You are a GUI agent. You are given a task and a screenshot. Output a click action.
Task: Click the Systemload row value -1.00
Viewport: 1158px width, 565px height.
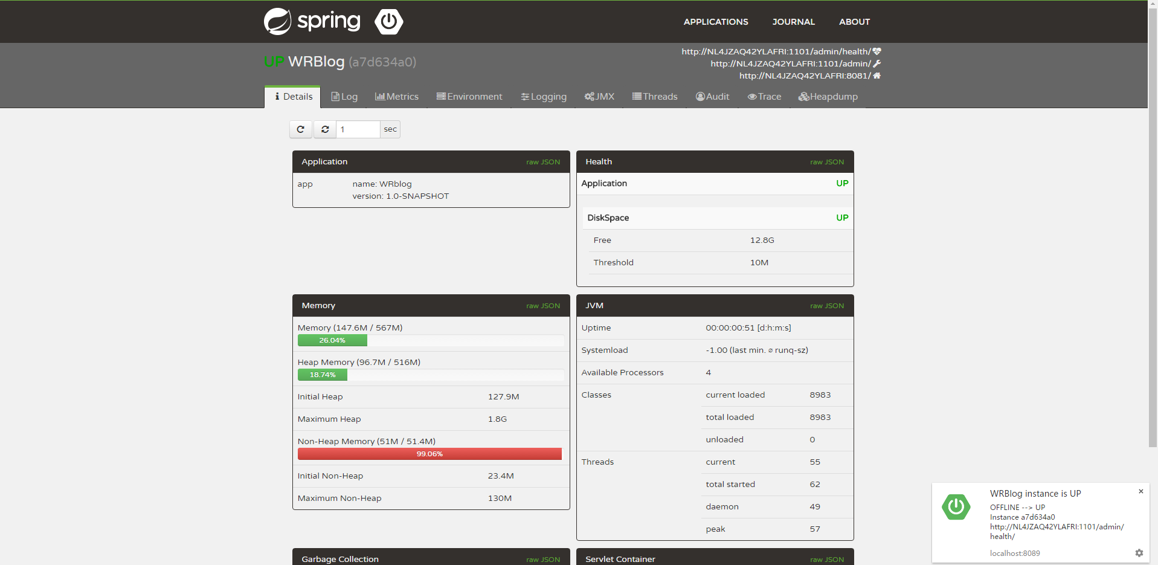click(756, 350)
